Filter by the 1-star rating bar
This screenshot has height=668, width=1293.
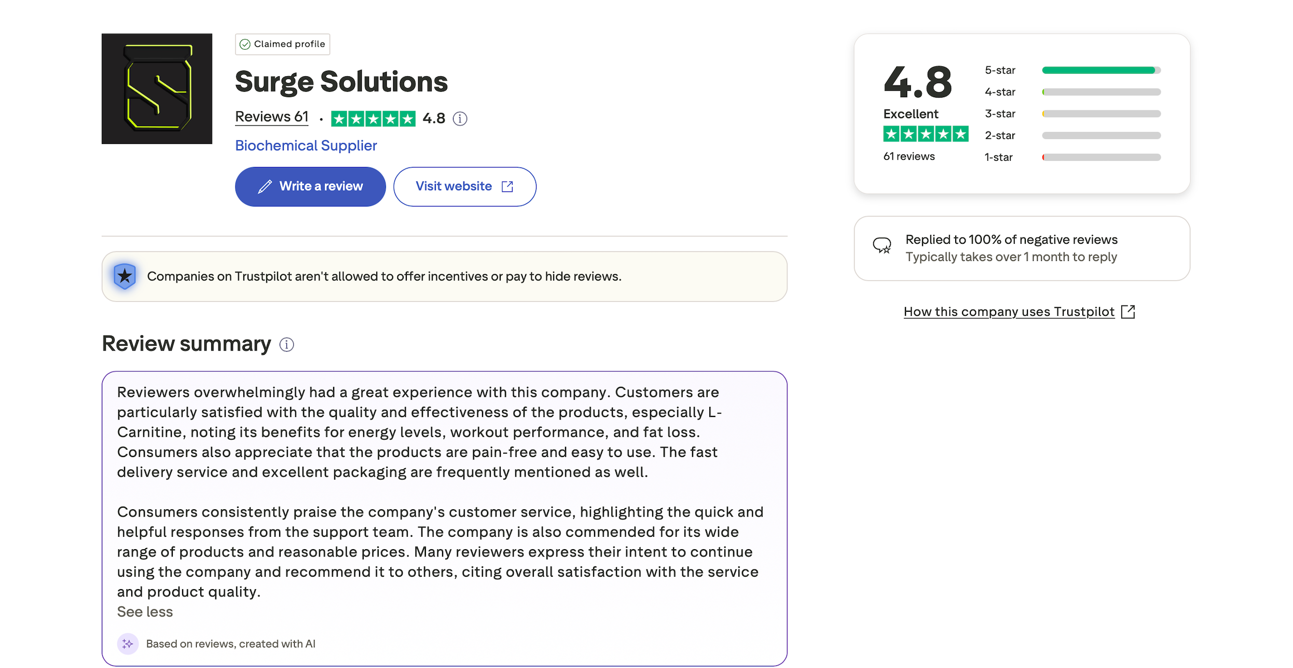click(1072, 157)
